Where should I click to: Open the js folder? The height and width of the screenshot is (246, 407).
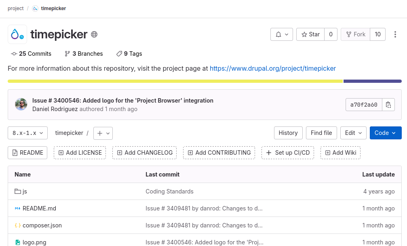point(25,191)
